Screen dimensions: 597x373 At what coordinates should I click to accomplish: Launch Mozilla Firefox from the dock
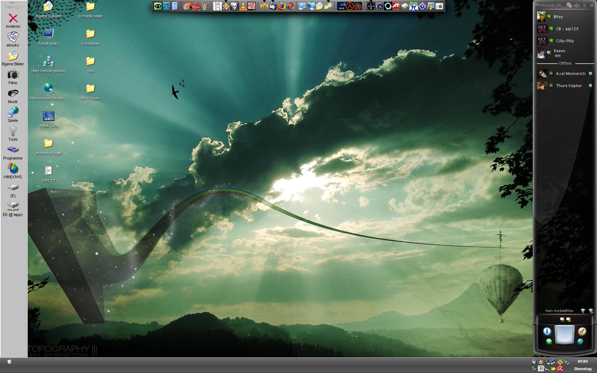(281, 6)
